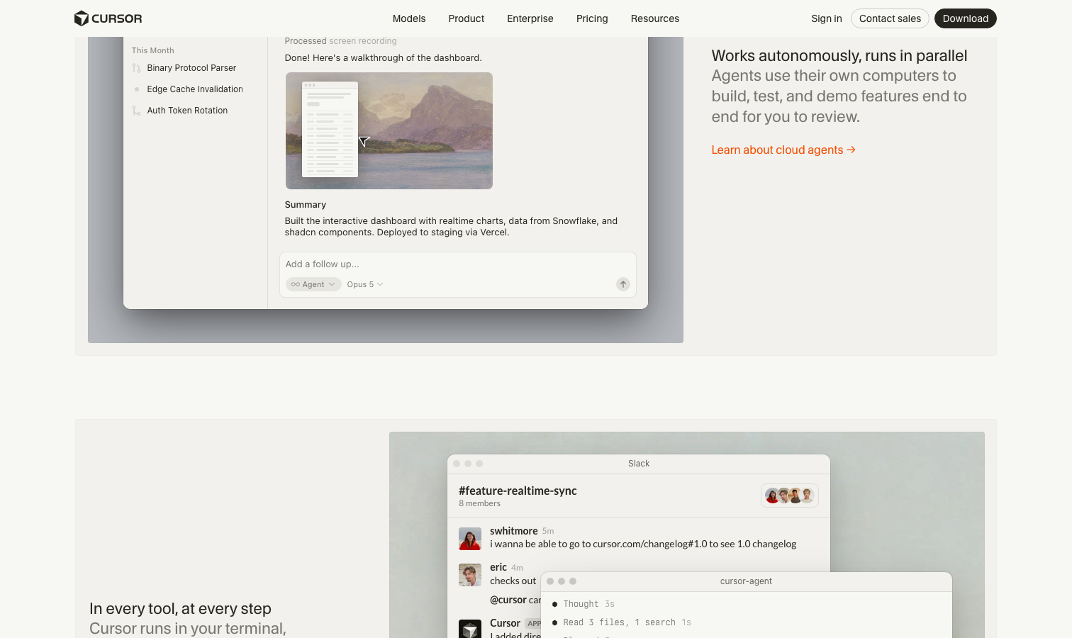Go to the Pricing page
The width and height of the screenshot is (1072, 638).
click(592, 18)
